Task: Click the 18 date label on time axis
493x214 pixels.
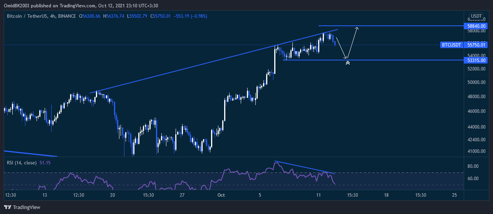Action: (x=386, y=195)
